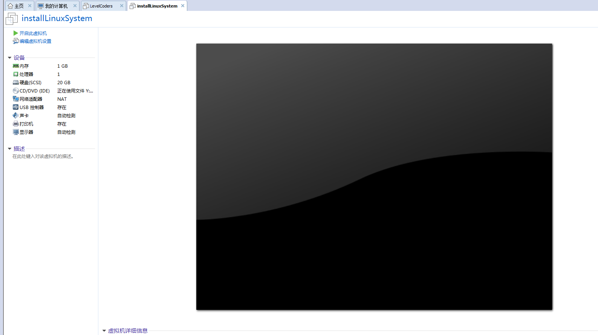The height and width of the screenshot is (335, 598).
Task: Click the large VM icon beside installLinuxSystem title
Action: [12, 18]
